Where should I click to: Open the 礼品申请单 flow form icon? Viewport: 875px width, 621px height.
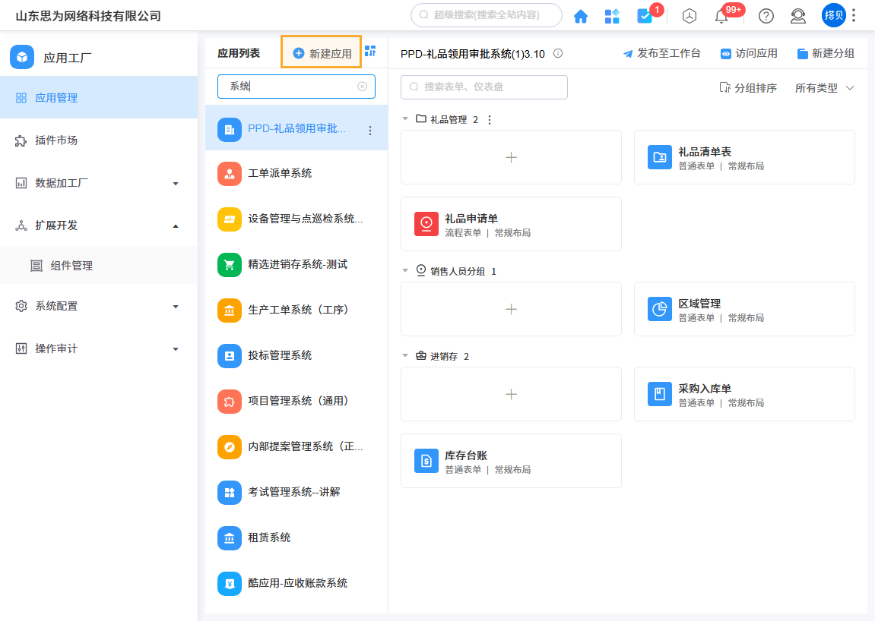pos(426,224)
